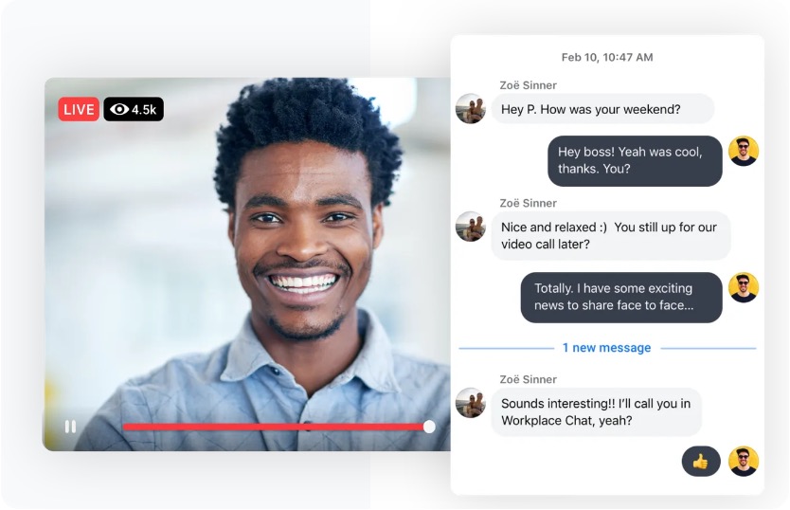Click the 'Totally. I have some exciting news' bubble

pos(620,297)
